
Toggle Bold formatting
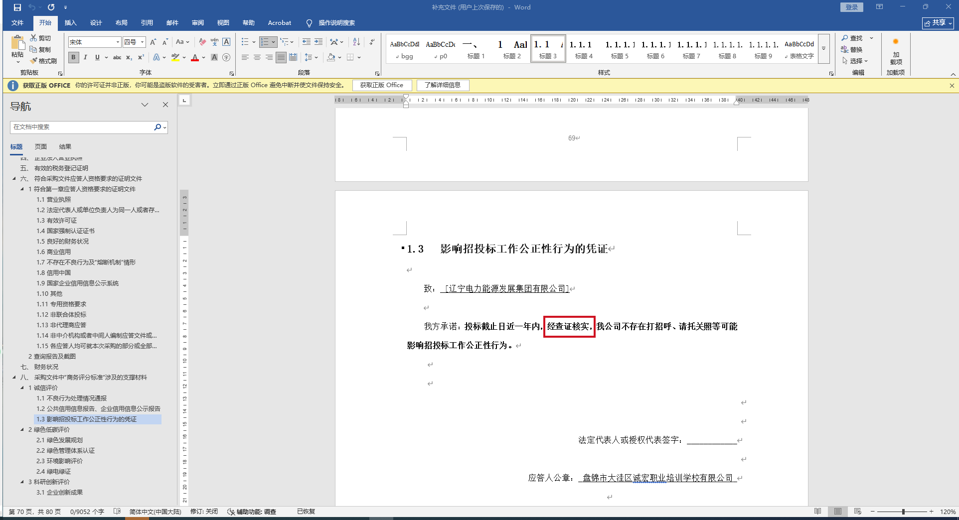[x=73, y=57]
